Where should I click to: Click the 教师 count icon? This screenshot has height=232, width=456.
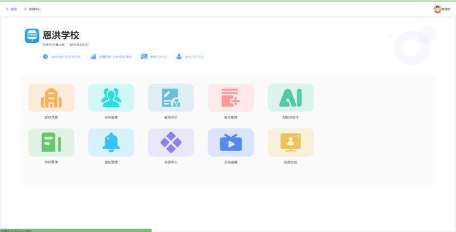[144, 56]
